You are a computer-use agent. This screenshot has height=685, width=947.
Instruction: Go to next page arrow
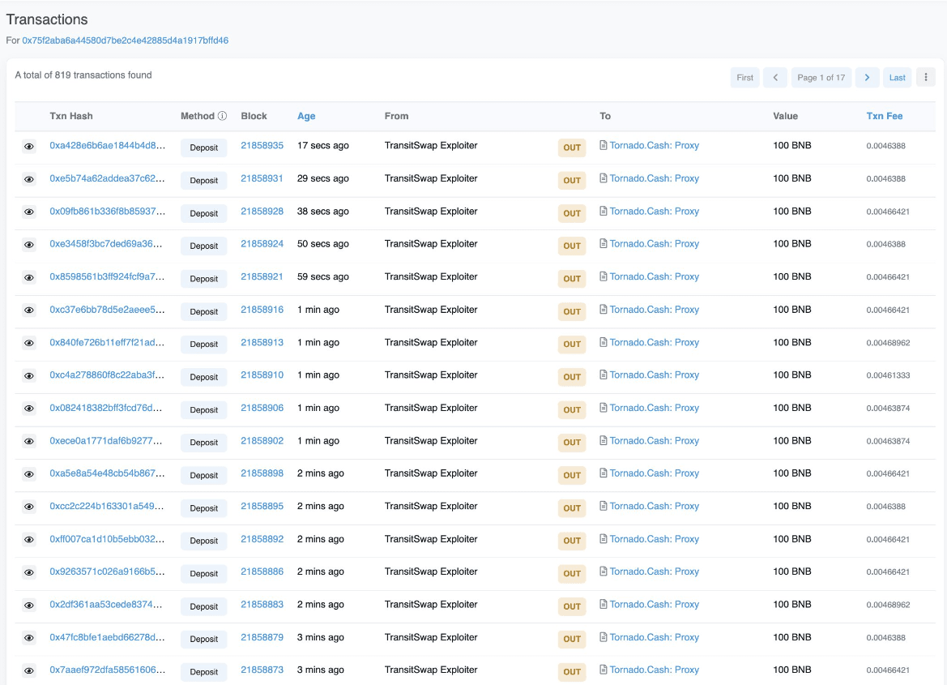point(867,77)
